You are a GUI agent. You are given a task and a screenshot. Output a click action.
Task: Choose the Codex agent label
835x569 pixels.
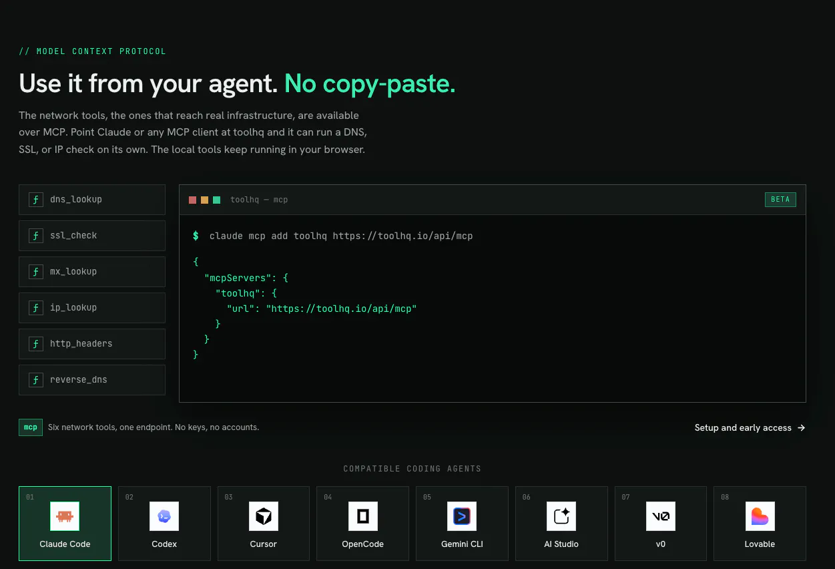(164, 544)
